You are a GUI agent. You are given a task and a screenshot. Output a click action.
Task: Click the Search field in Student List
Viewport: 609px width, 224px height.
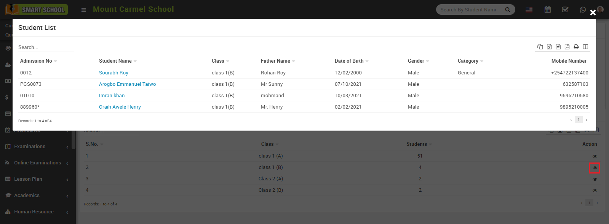click(46, 47)
